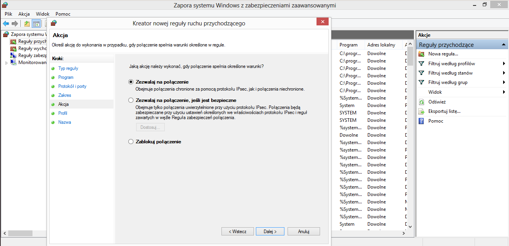Open the Akcja menu in the menu bar
This screenshot has height=246, width=509.
click(24, 14)
